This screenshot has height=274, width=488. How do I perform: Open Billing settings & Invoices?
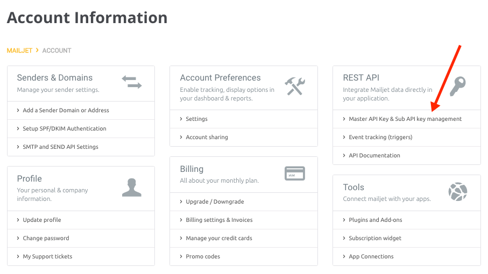[x=220, y=220]
